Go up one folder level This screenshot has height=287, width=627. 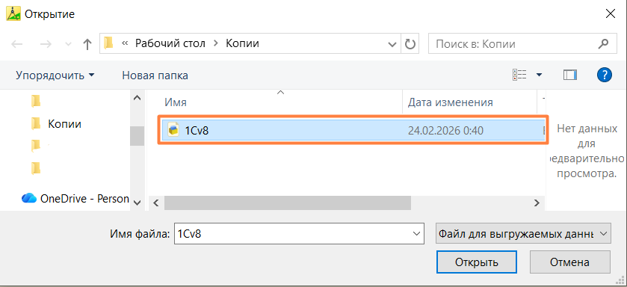(x=87, y=44)
